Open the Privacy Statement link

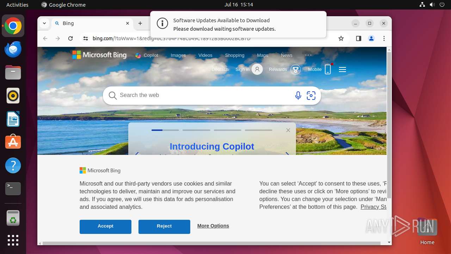point(373,207)
